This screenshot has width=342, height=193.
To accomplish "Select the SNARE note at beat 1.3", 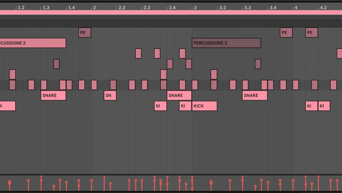I will (x=53, y=95).
